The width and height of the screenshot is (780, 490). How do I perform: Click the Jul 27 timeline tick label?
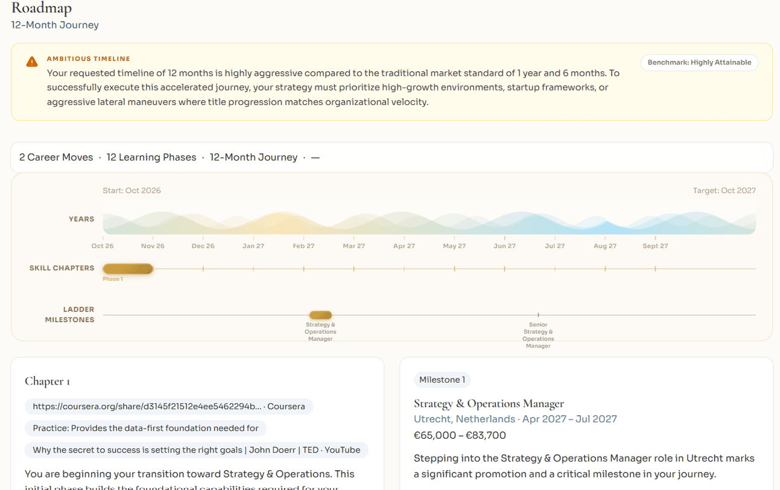[554, 246]
